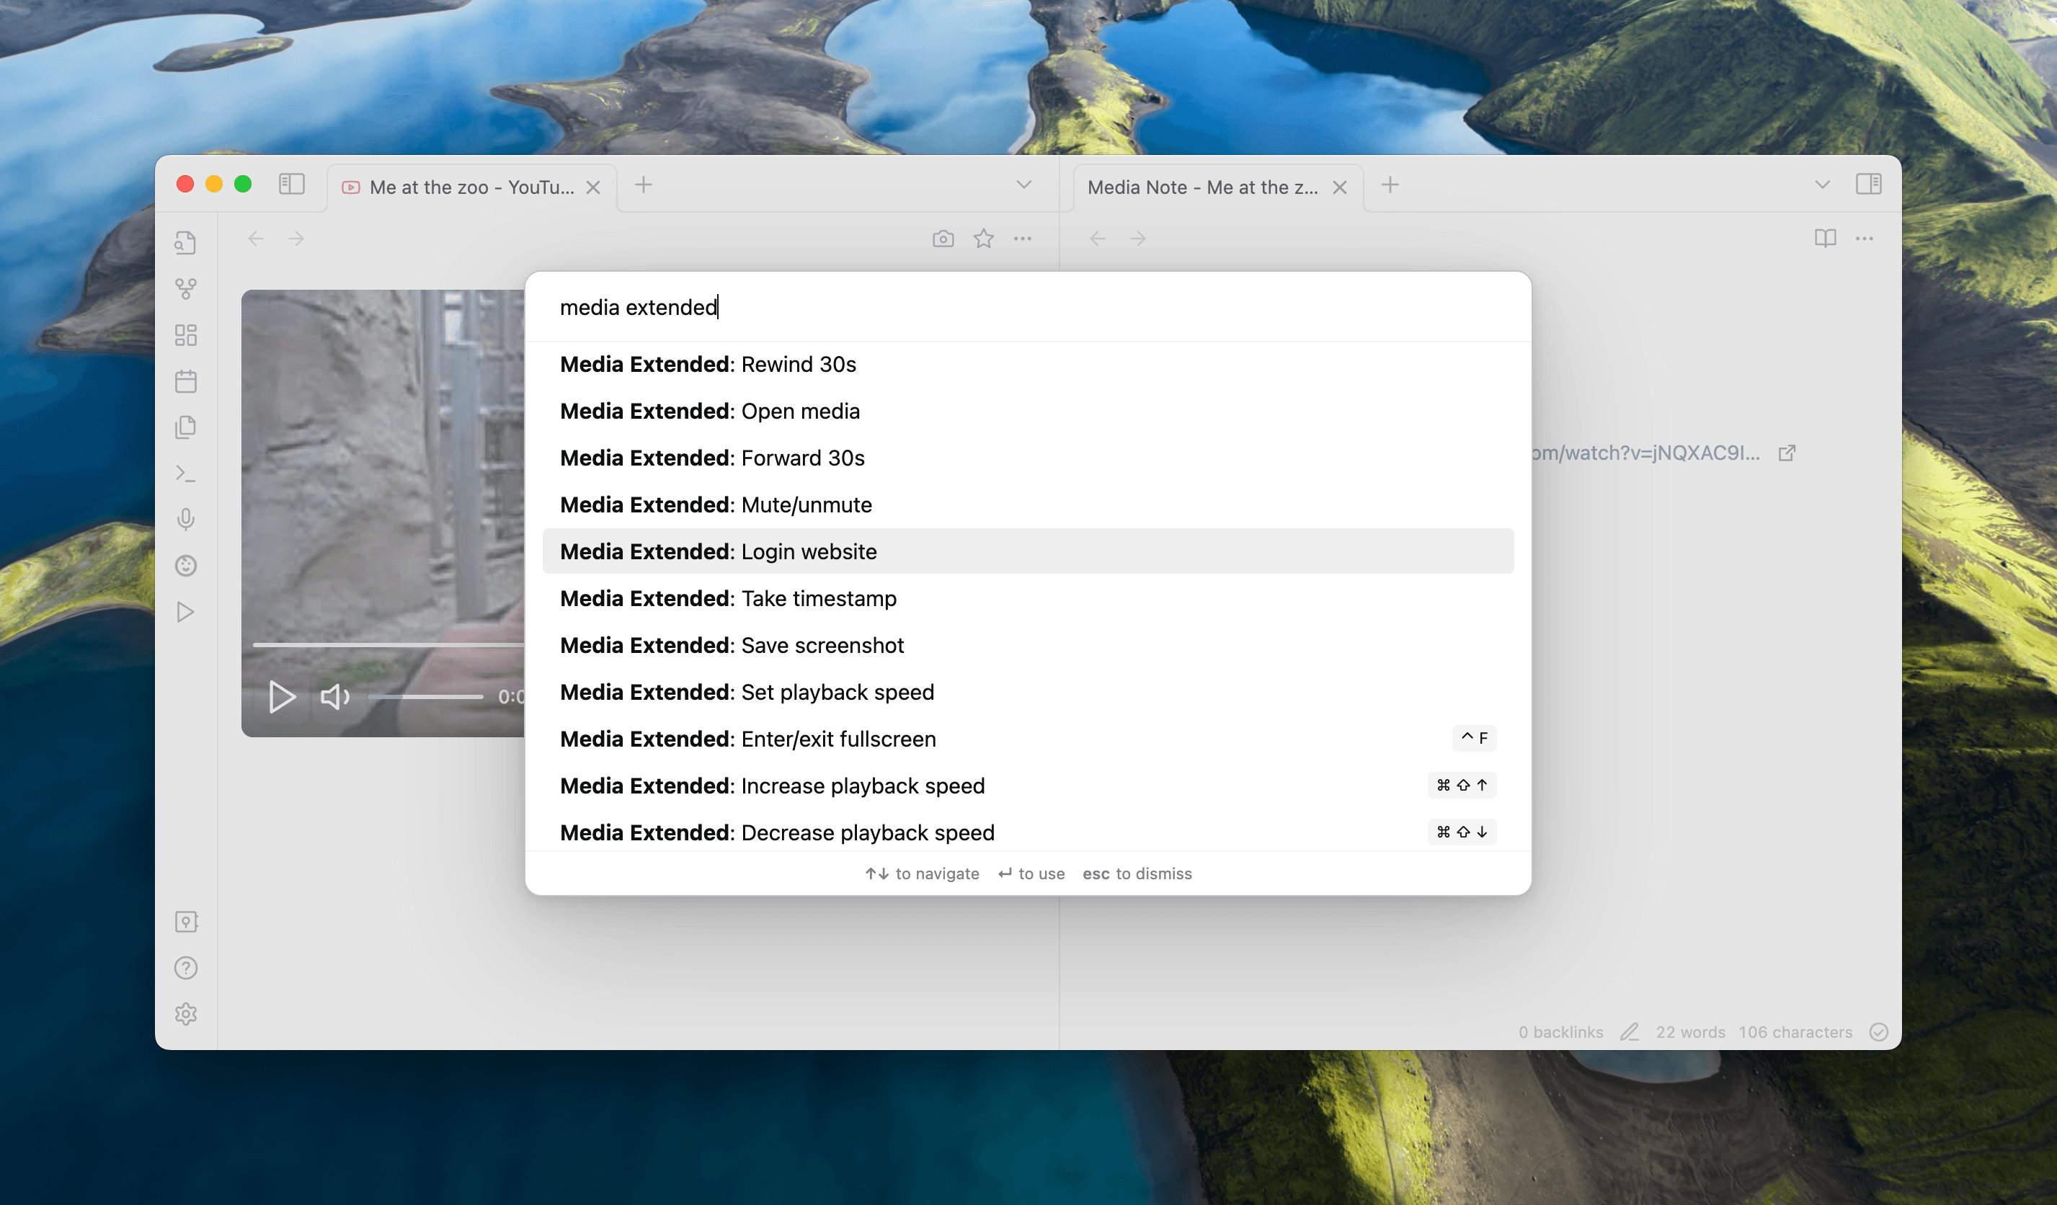Click the audio recorder microphone icon
The height and width of the screenshot is (1205, 2057).
coord(185,519)
